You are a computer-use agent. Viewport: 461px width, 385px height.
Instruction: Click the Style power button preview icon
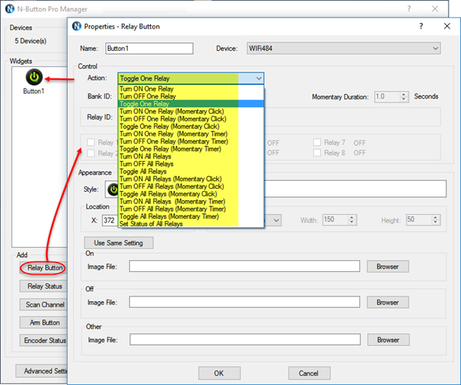[x=113, y=189]
